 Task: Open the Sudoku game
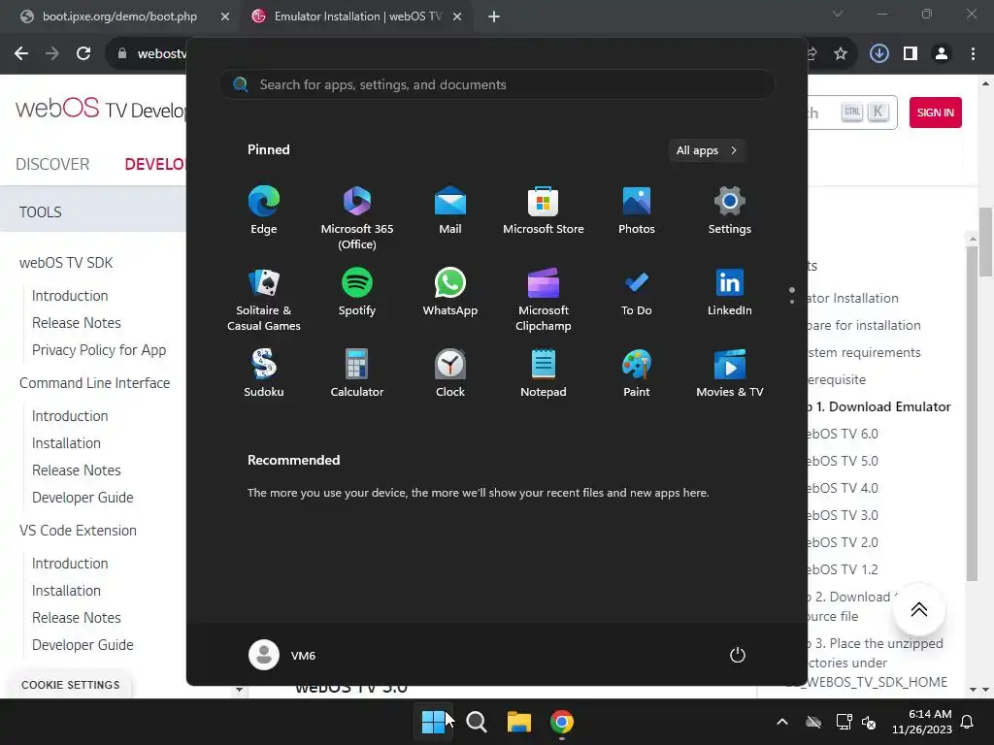[264, 373]
